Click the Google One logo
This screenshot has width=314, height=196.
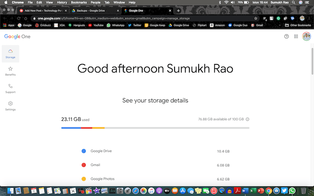click(17, 37)
